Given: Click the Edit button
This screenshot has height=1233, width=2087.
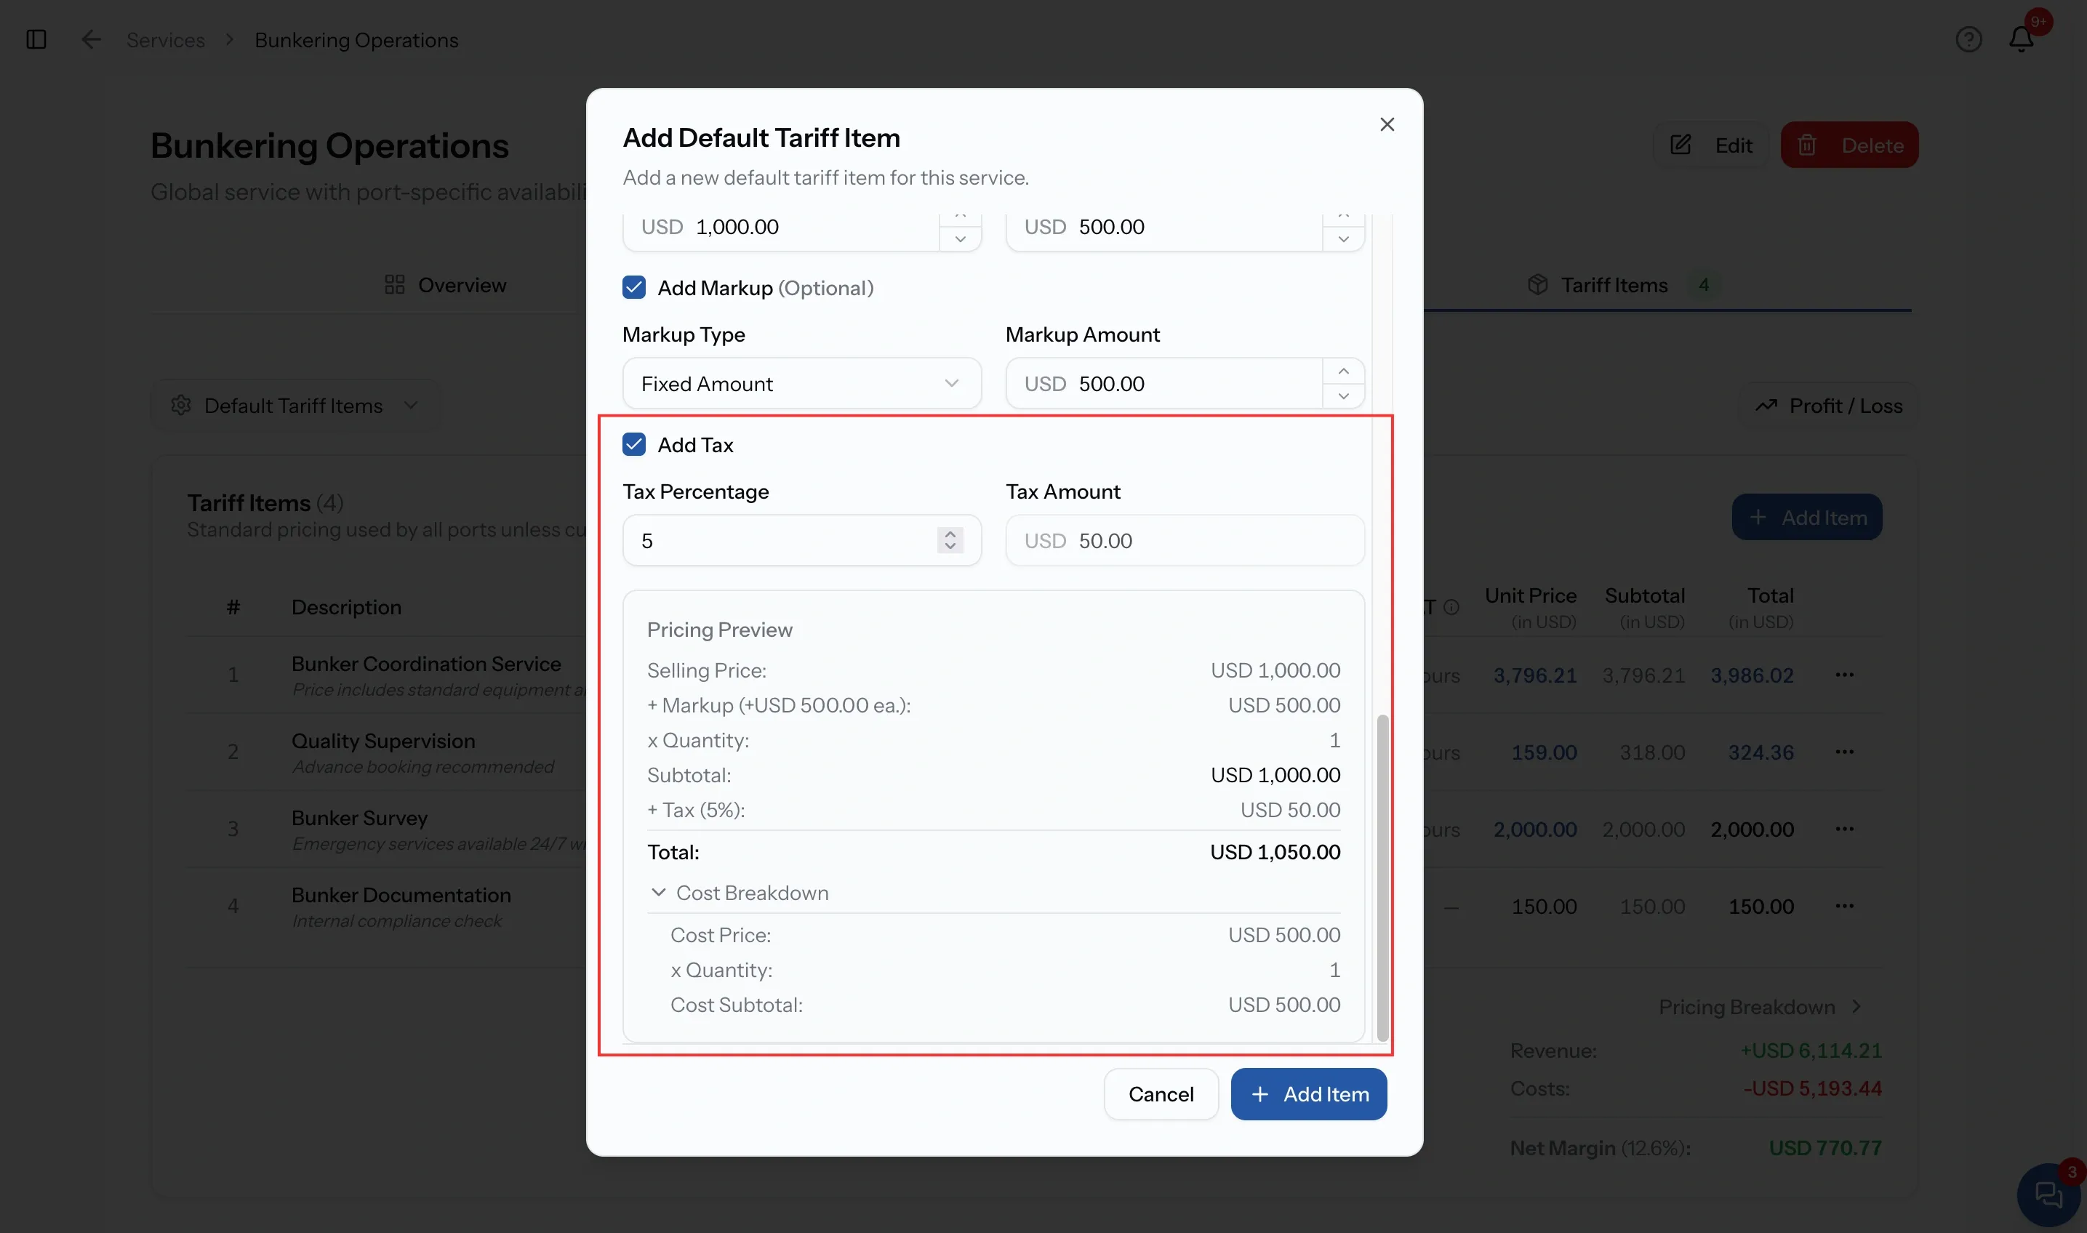Looking at the screenshot, I should point(1712,145).
